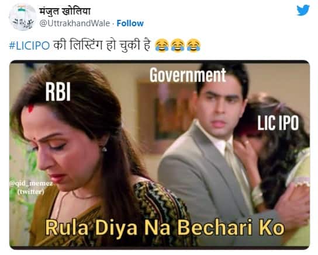Viewport: 318px width, 255px height.
Task: Open the meme image in the tweet
Action: (160, 155)
